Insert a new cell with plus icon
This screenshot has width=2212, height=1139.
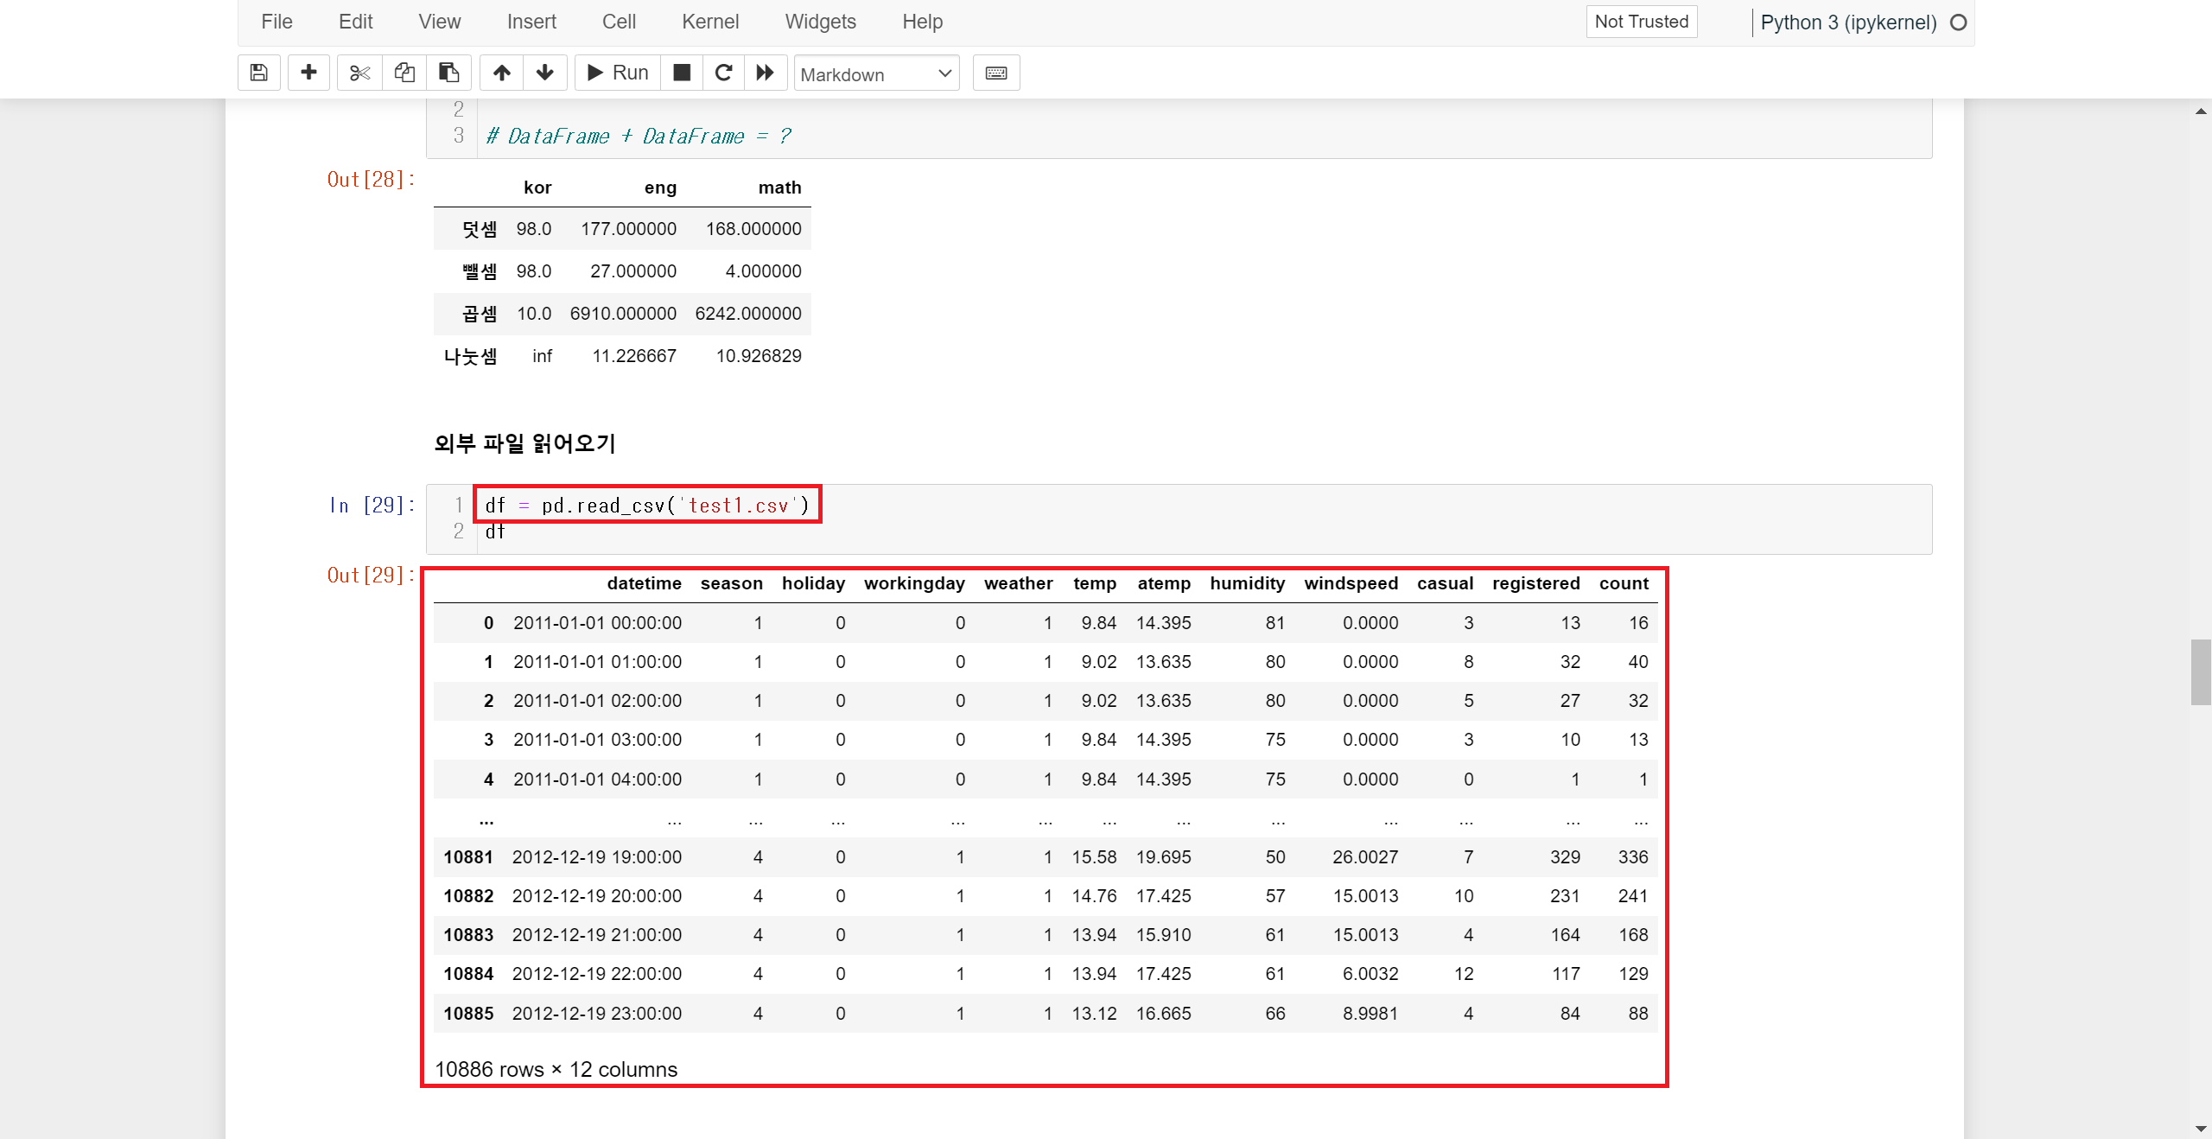coord(308,73)
